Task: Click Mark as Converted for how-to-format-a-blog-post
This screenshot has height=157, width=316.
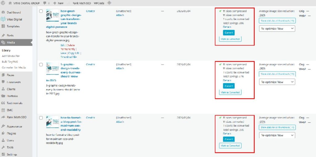Action: tap(230, 146)
